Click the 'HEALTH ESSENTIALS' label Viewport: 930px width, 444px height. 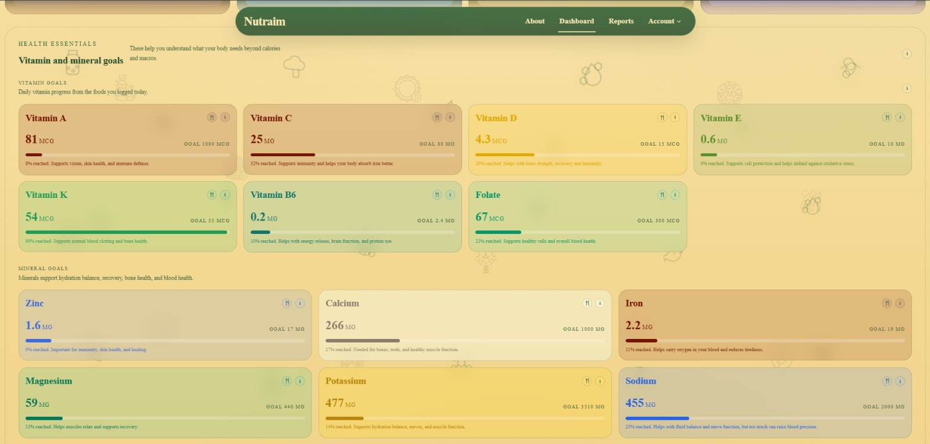tap(58, 44)
